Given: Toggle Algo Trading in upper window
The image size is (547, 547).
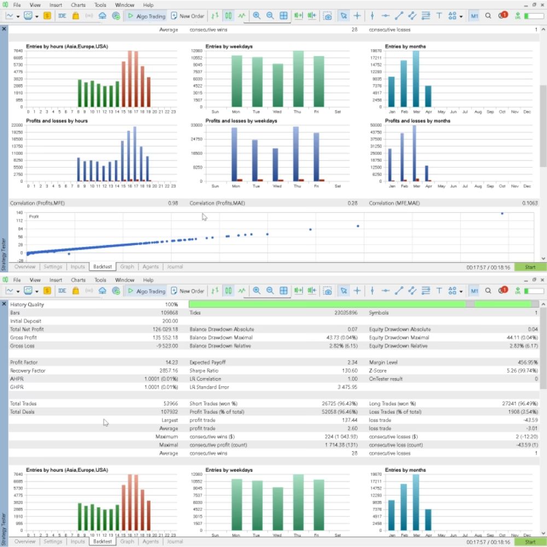Looking at the screenshot, I should tap(146, 16).
